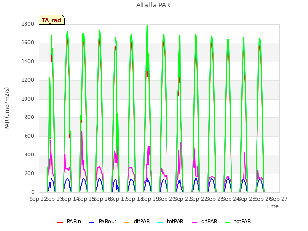Toggle the orange difPAR legend entry
This screenshot has height=231, width=308.
coord(137,221)
